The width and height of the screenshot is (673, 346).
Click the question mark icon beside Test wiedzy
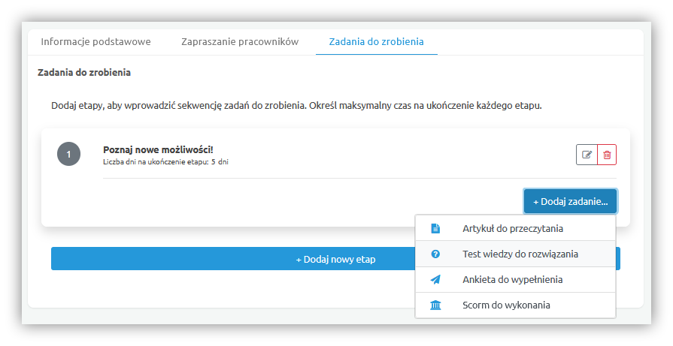435,254
